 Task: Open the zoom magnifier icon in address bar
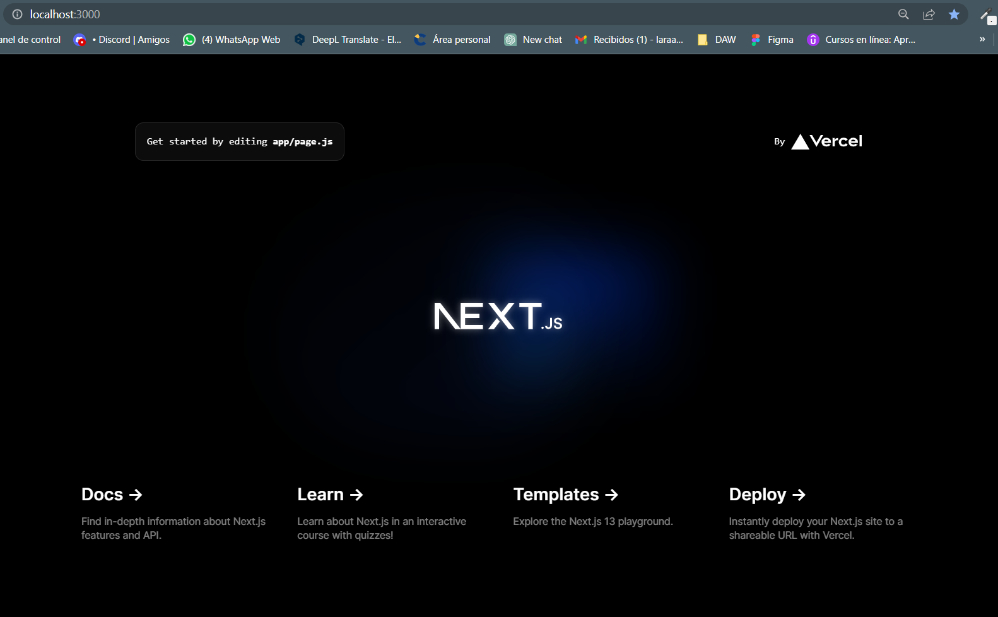pyautogui.click(x=903, y=14)
